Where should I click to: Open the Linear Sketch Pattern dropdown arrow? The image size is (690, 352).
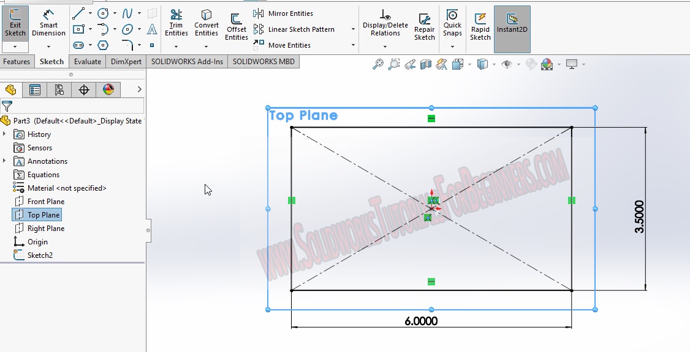tap(353, 29)
